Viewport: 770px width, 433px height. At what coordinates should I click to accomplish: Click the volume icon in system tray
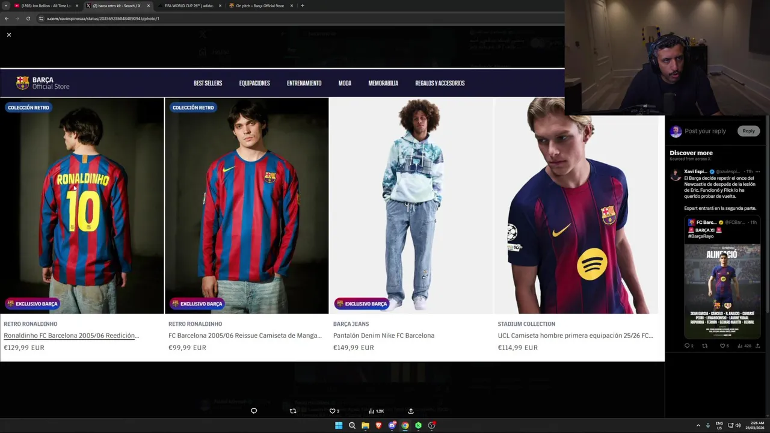738,426
